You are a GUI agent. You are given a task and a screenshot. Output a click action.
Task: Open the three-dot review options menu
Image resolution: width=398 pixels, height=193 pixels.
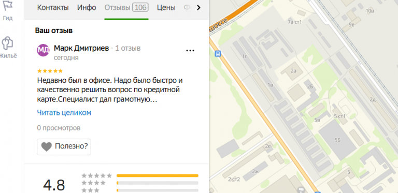[x=190, y=51]
